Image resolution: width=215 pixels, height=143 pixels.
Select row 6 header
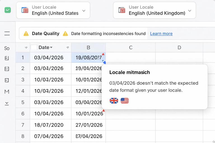[23, 114]
